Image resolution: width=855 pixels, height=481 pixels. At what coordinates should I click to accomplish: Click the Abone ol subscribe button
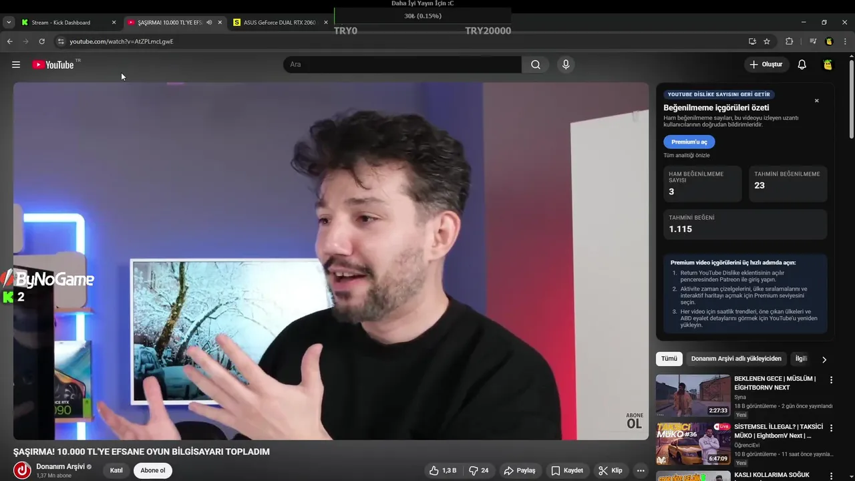[x=152, y=470]
